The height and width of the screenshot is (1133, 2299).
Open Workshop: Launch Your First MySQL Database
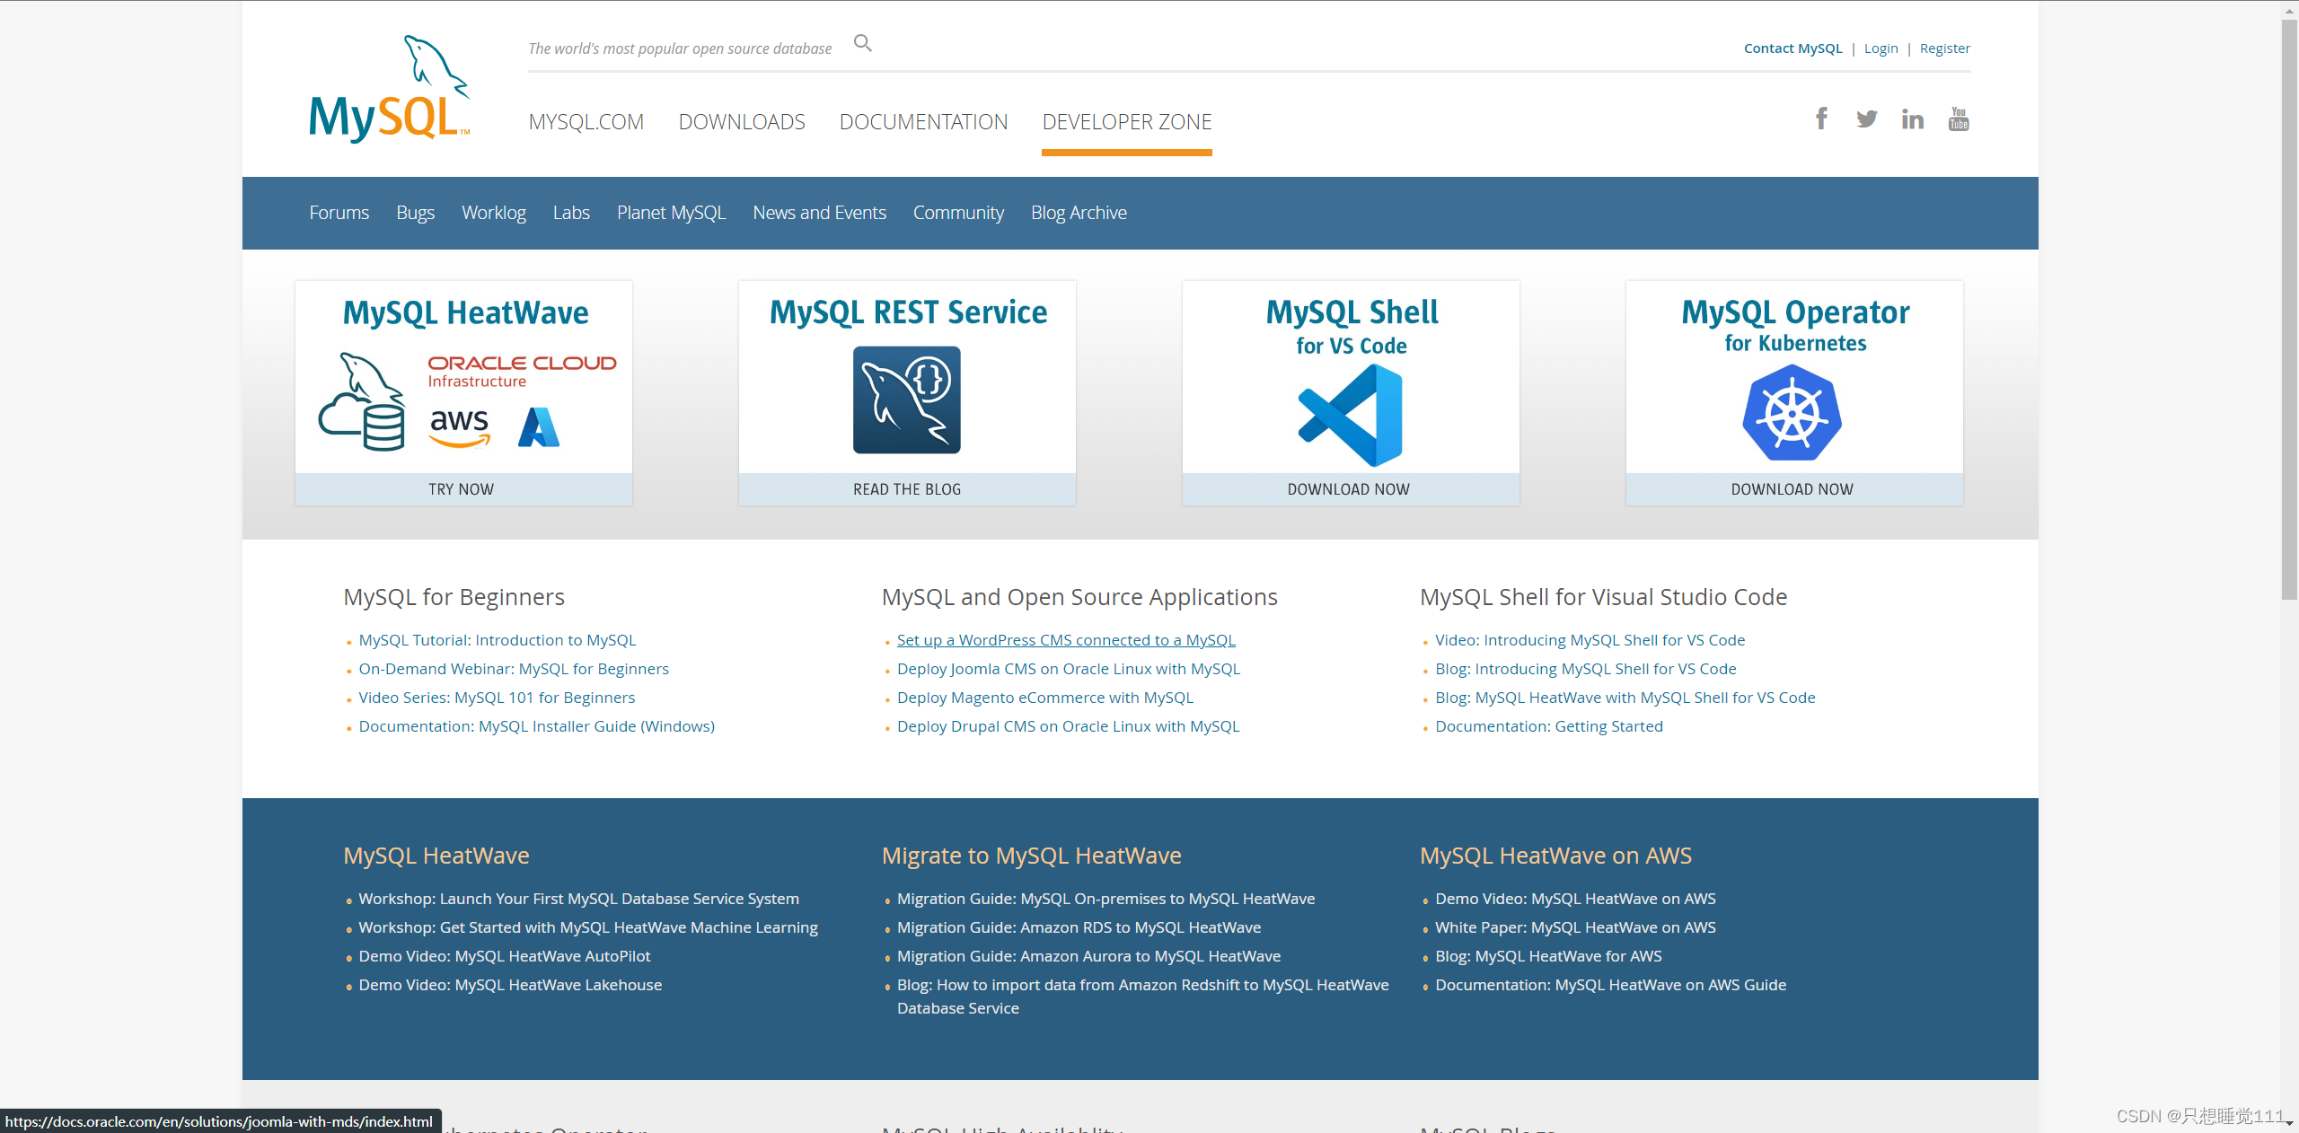point(579,899)
